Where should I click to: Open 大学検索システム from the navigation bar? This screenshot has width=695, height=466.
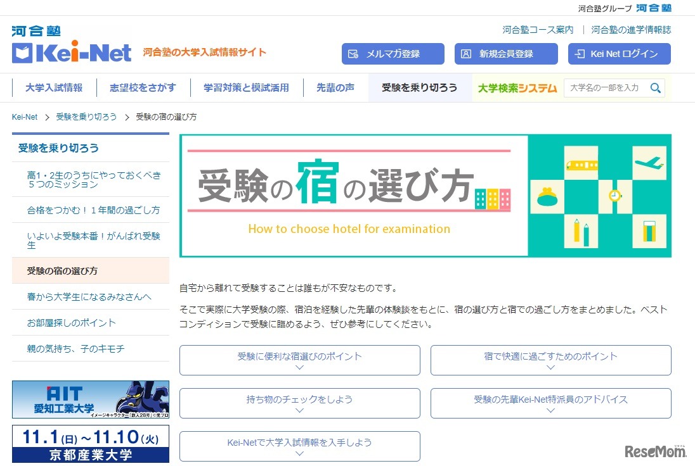click(517, 88)
